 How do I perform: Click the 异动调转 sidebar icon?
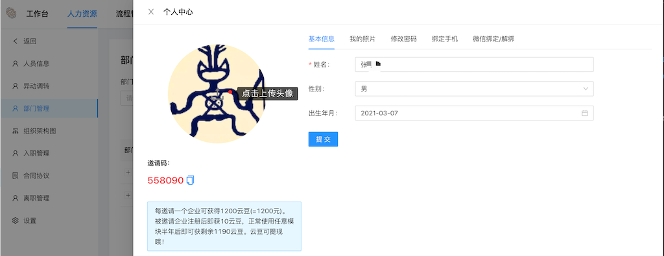(16, 86)
